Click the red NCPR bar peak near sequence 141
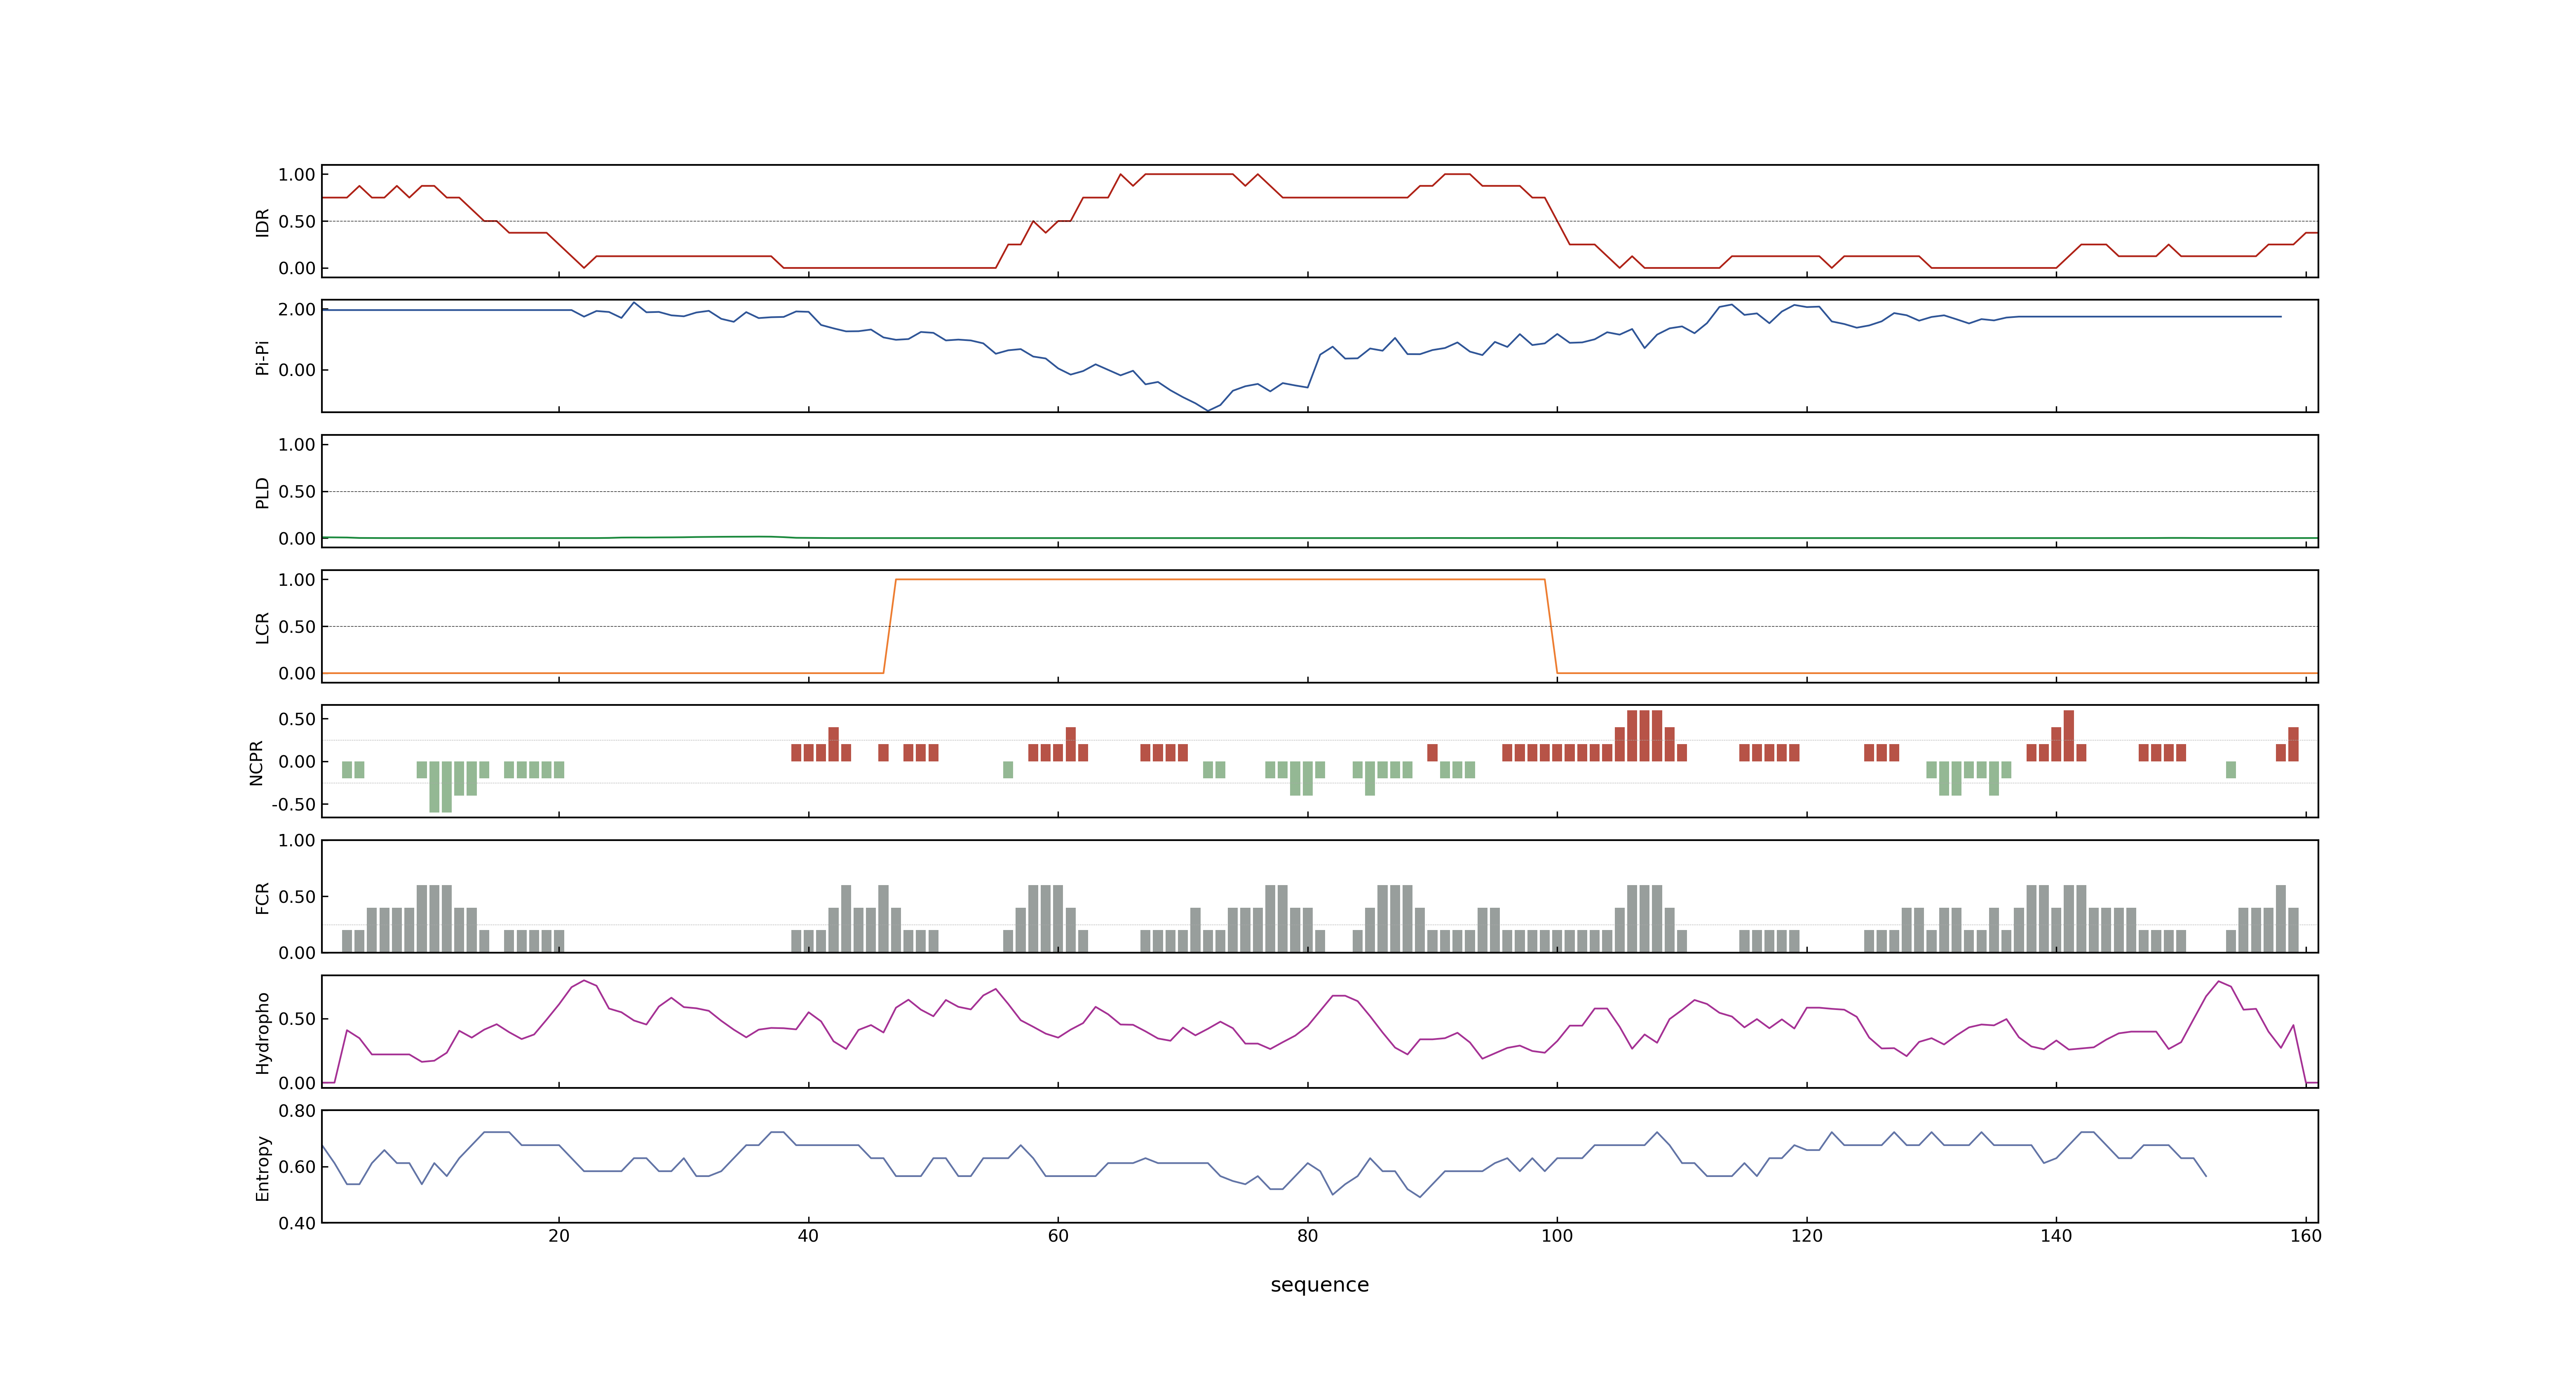2576x1374 pixels. point(2069,736)
